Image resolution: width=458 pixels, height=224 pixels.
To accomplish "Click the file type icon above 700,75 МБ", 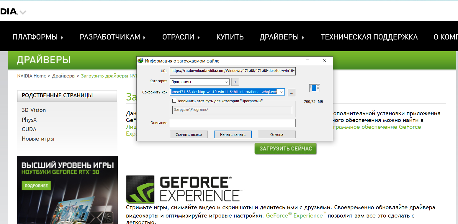I will pos(315,88).
